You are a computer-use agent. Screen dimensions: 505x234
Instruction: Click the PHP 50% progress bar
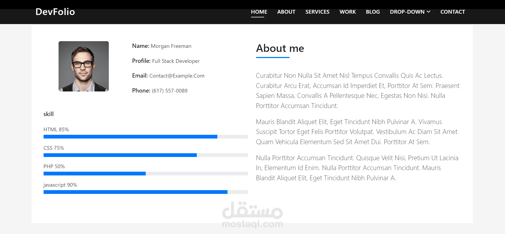point(146,174)
